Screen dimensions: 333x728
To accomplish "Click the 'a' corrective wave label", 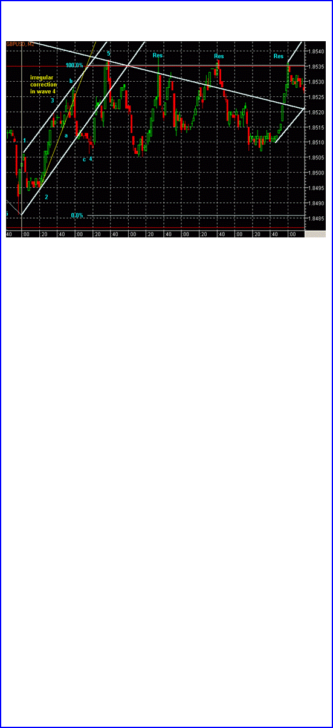I will (x=66, y=136).
